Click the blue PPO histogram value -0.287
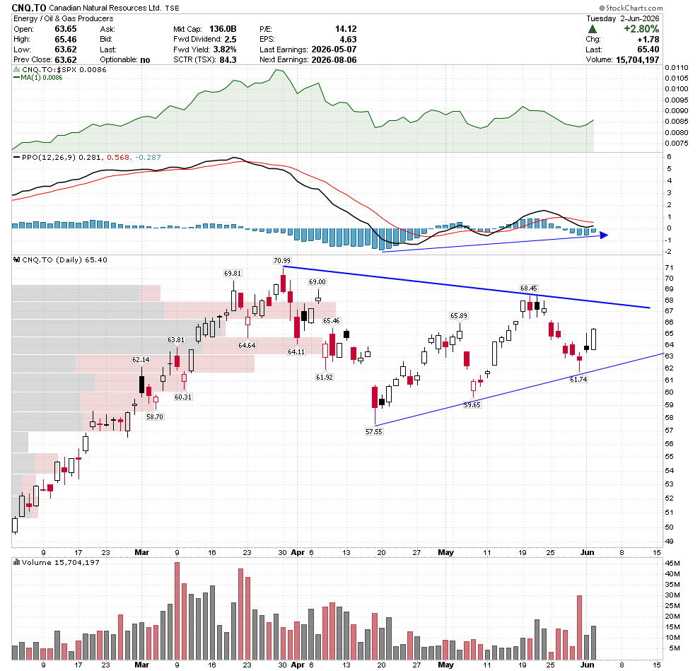Viewport: 700px width, 671px height. pos(148,158)
